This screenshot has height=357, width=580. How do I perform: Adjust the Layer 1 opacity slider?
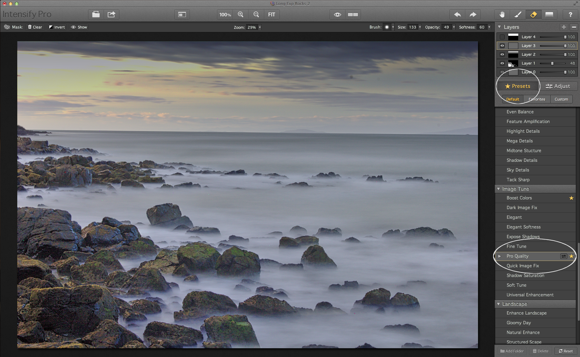pyautogui.click(x=552, y=63)
